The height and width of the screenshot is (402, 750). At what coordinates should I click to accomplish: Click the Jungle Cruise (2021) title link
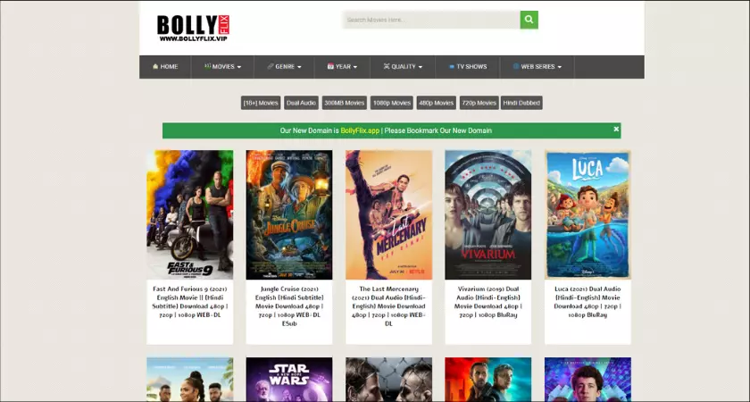tap(289, 306)
